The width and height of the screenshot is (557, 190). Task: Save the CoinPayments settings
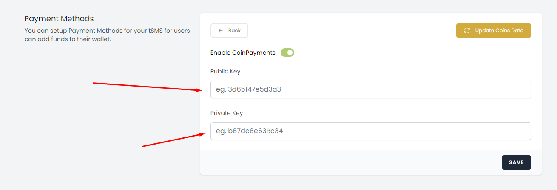click(x=516, y=162)
